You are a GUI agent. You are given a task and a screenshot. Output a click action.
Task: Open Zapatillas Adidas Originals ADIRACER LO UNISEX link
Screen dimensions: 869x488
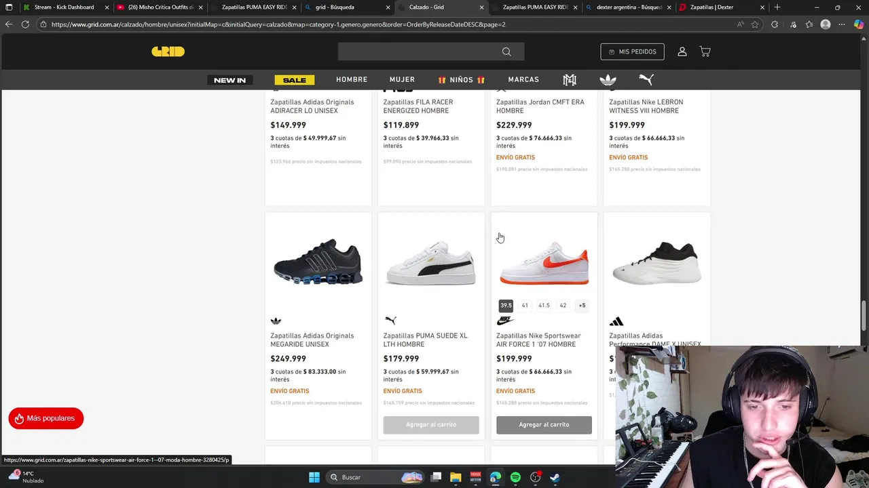point(312,106)
